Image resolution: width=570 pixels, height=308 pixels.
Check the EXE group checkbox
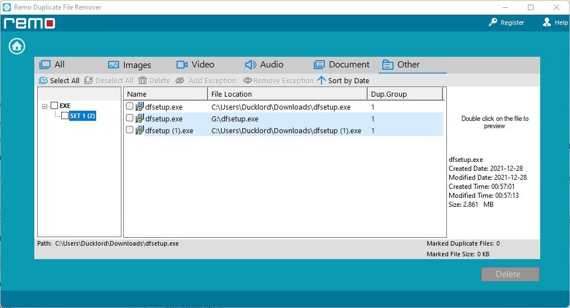coord(54,106)
